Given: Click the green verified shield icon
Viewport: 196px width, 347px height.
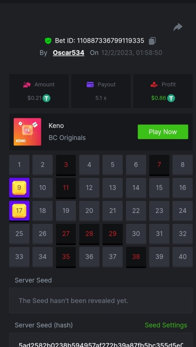Looking at the screenshot, I should click(48, 41).
